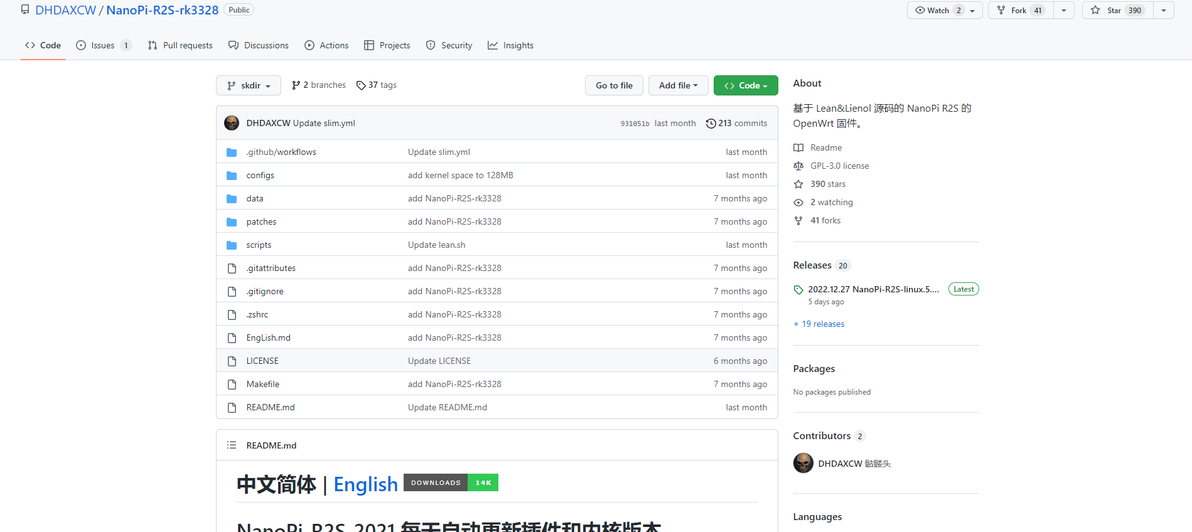Click the EngLish.md file icon
Screen dimensions: 1192x532
coord(232,338)
